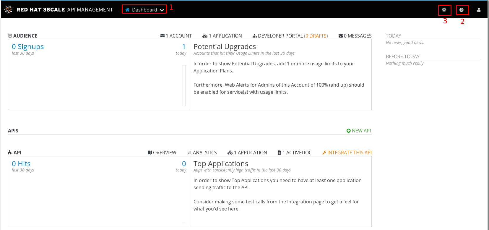The width and height of the screenshot is (489, 230).
Task: Open the Application Plans link
Action: pos(213,71)
